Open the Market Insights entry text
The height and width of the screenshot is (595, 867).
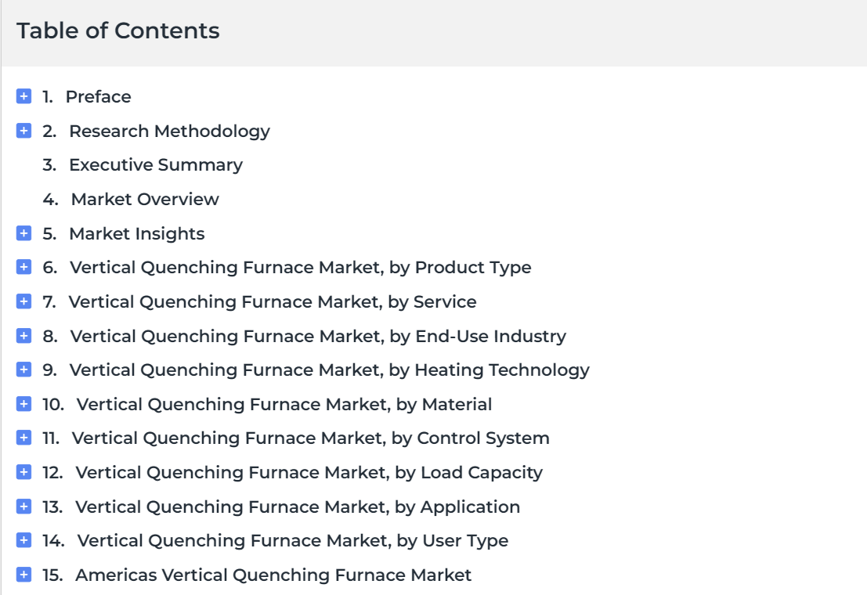tap(136, 233)
